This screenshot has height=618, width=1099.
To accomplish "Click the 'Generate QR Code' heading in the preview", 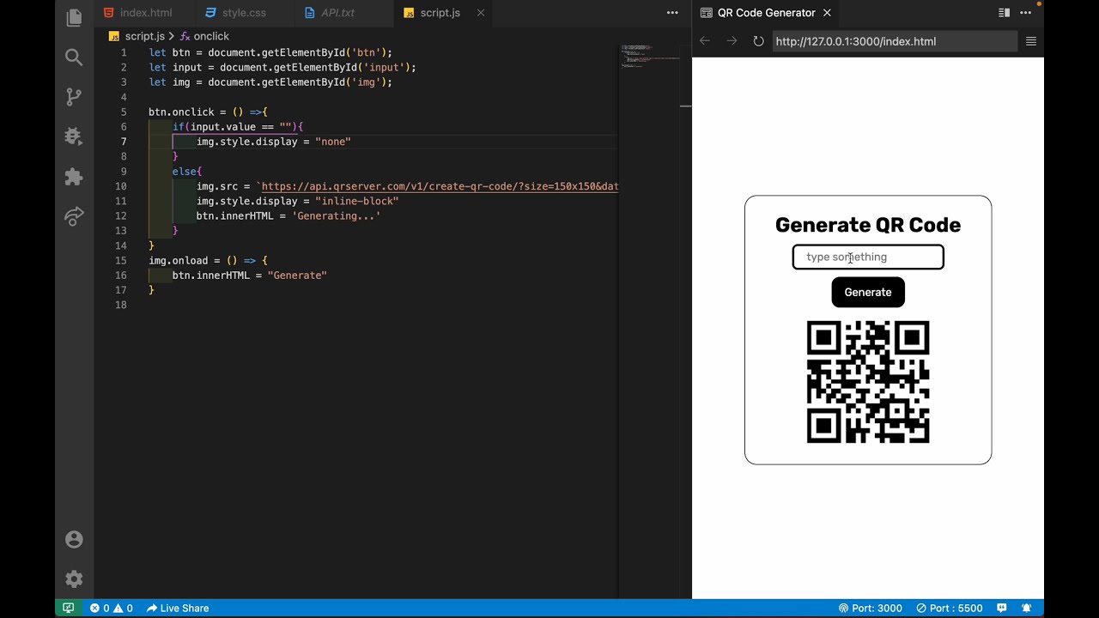I will coord(868,225).
